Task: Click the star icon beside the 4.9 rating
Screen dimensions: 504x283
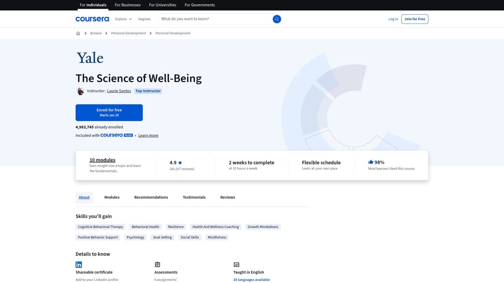Action: pyautogui.click(x=180, y=162)
